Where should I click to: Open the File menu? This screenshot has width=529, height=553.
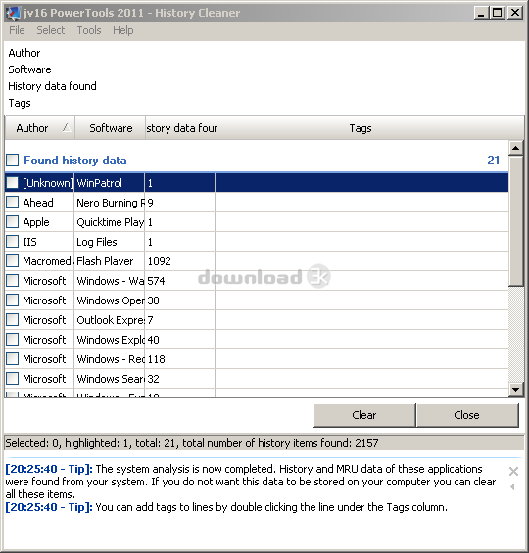[17, 30]
